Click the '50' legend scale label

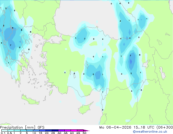pyautogui.click(x=84, y=133)
